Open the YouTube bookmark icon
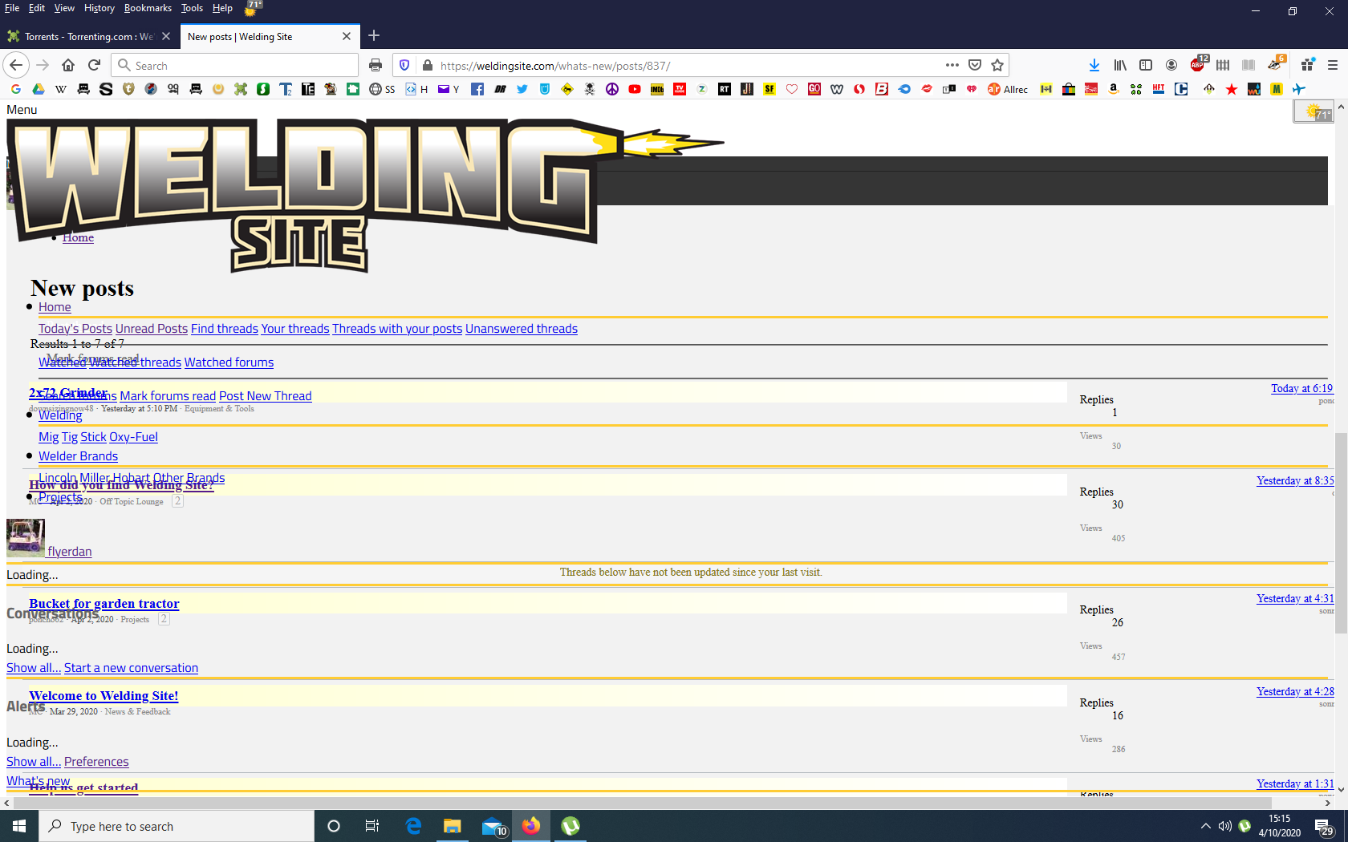Viewport: 1348px width, 842px height. click(x=635, y=89)
